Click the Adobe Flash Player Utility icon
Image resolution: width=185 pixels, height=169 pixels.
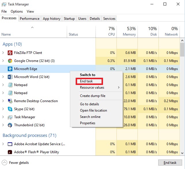(10, 152)
